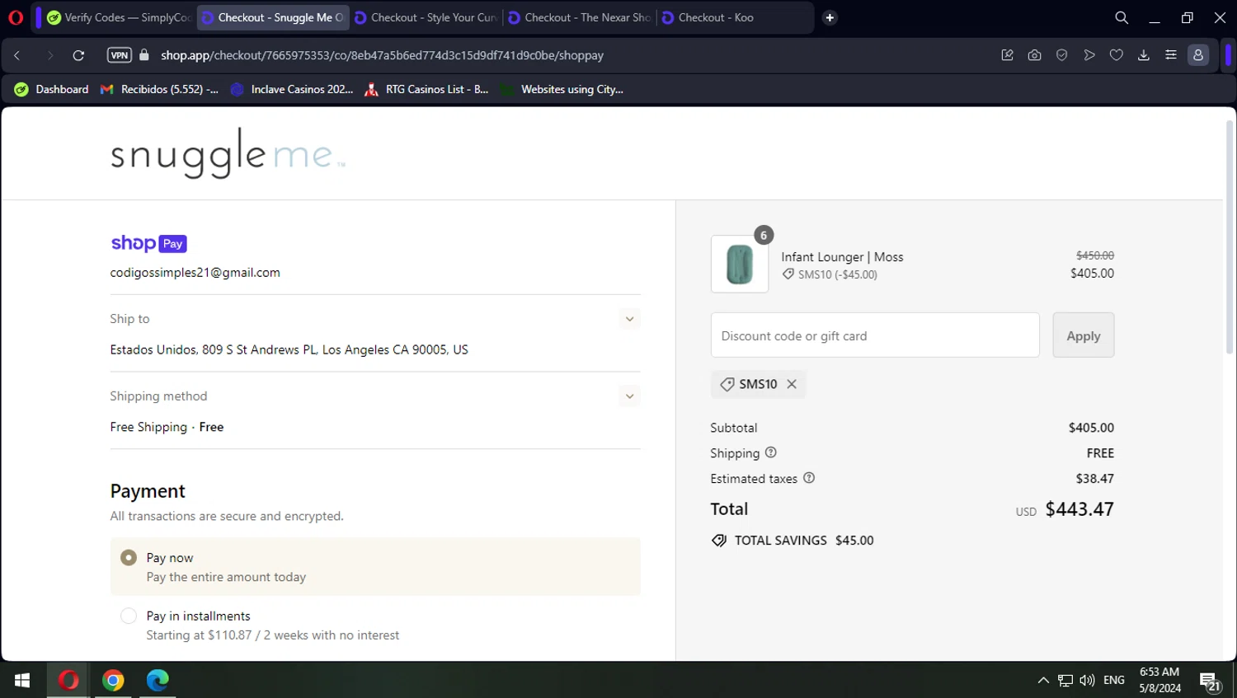Open the Websites using City bookmark

point(562,89)
